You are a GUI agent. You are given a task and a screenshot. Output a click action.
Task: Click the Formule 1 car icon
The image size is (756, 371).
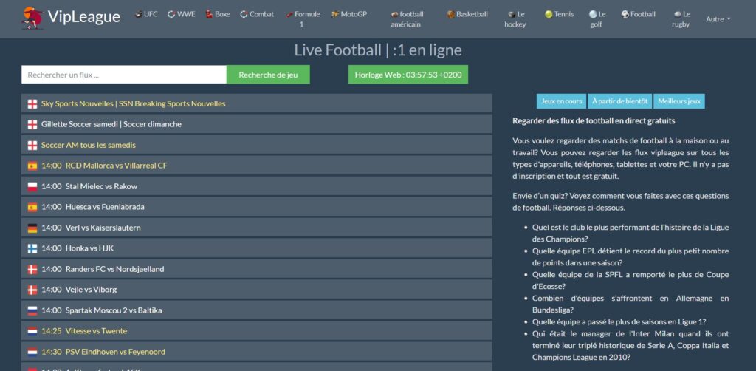pyautogui.click(x=289, y=15)
